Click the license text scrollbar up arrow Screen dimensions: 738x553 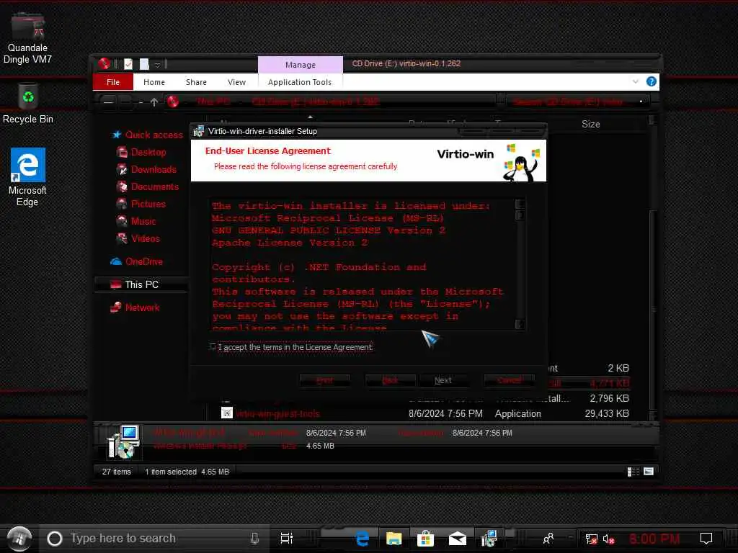[520, 204]
